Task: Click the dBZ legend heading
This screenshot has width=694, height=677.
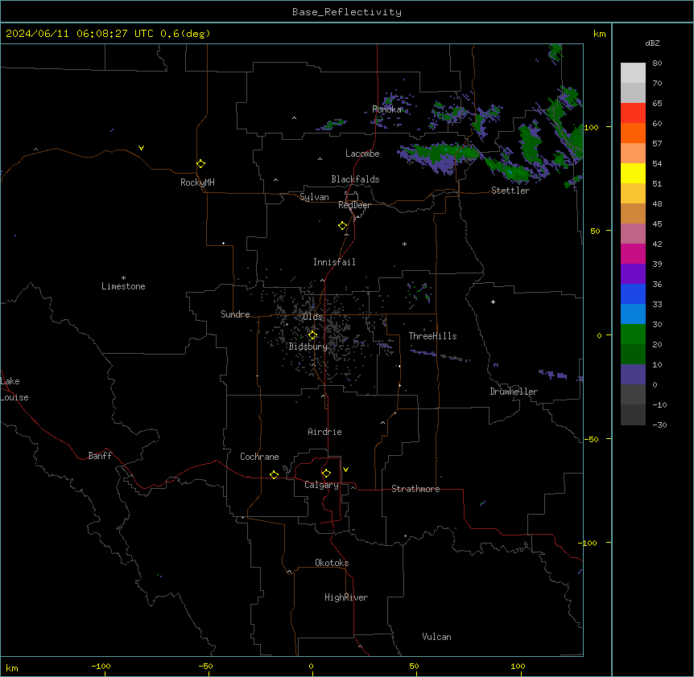Action: pos(652,43)
